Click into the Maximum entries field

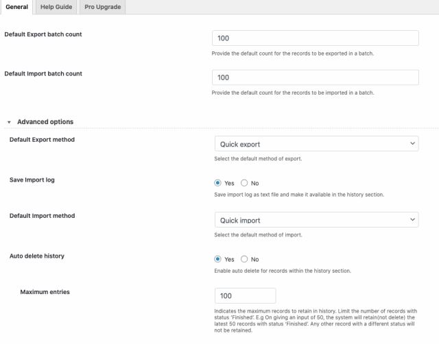click(x=246, y=295)
